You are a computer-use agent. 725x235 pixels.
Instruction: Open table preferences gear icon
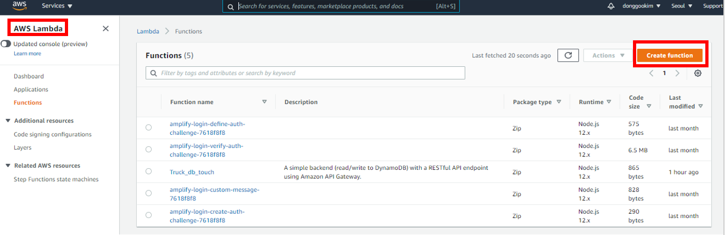tap(698, 73)
